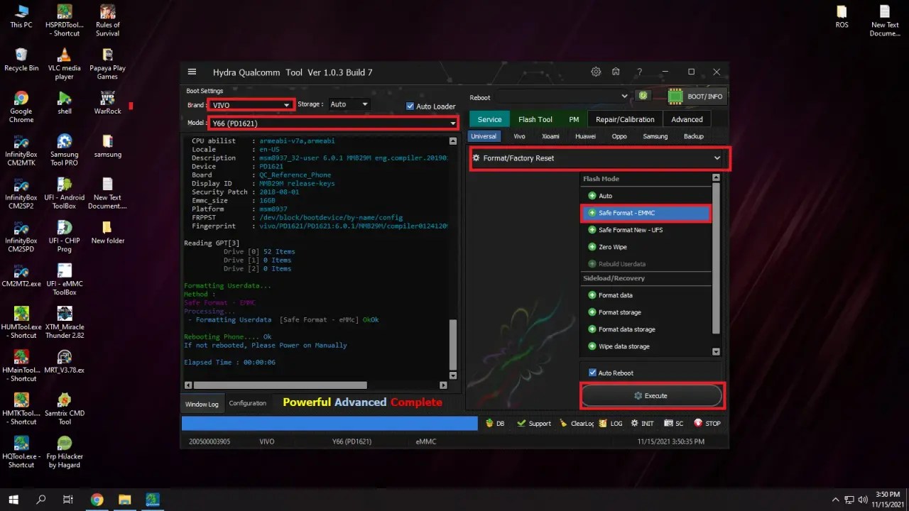Open the Model dropdown showing Y66 (PD1621)

333,123
